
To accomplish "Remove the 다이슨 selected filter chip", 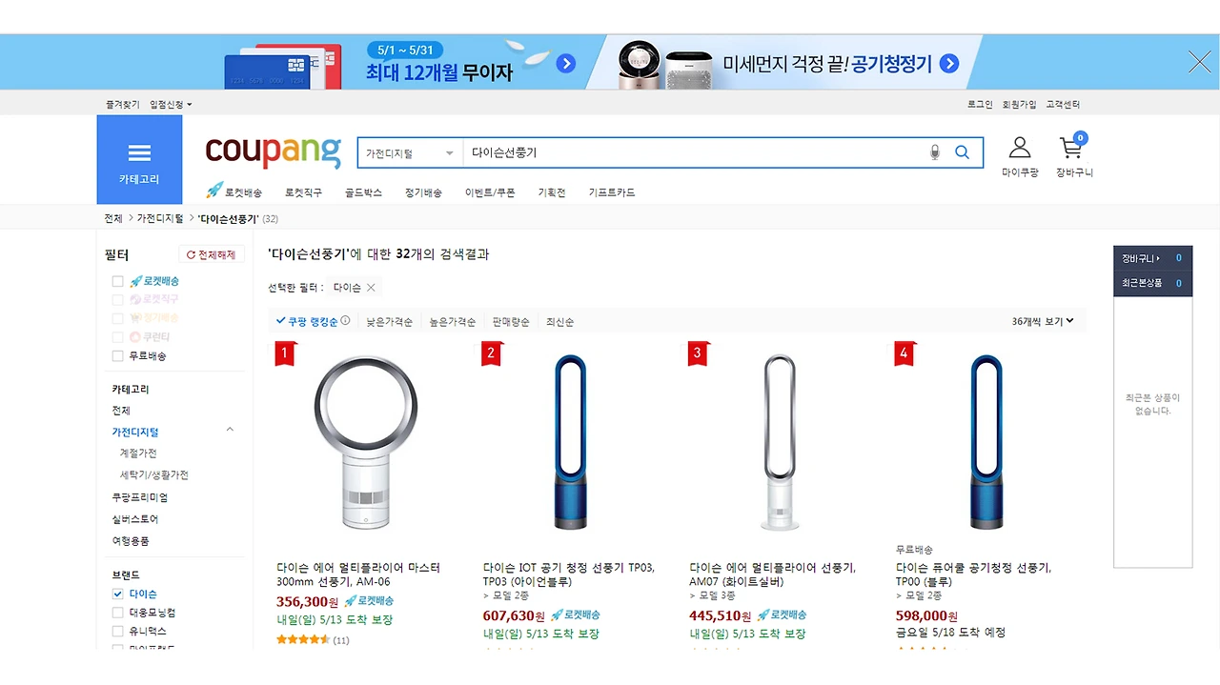I will click(370, 287).
